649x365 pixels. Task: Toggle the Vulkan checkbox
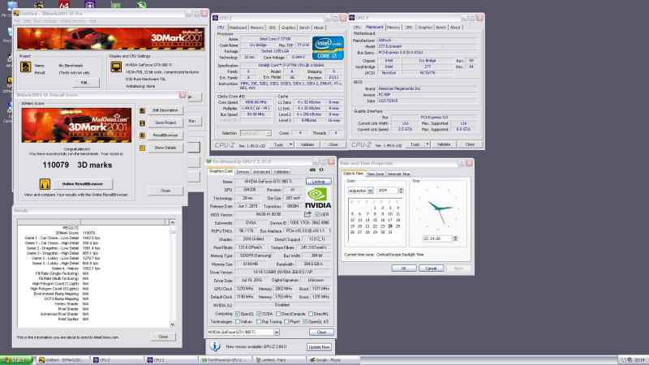238,321
